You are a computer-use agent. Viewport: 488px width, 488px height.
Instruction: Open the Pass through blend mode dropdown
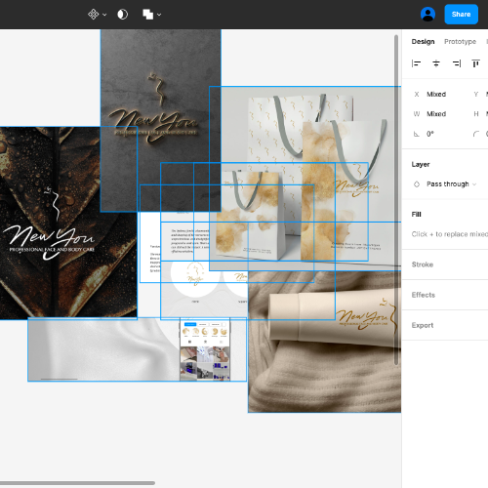coord(451,184)
